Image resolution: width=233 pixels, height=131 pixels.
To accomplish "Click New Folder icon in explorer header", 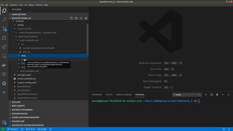I will [76, 18].
